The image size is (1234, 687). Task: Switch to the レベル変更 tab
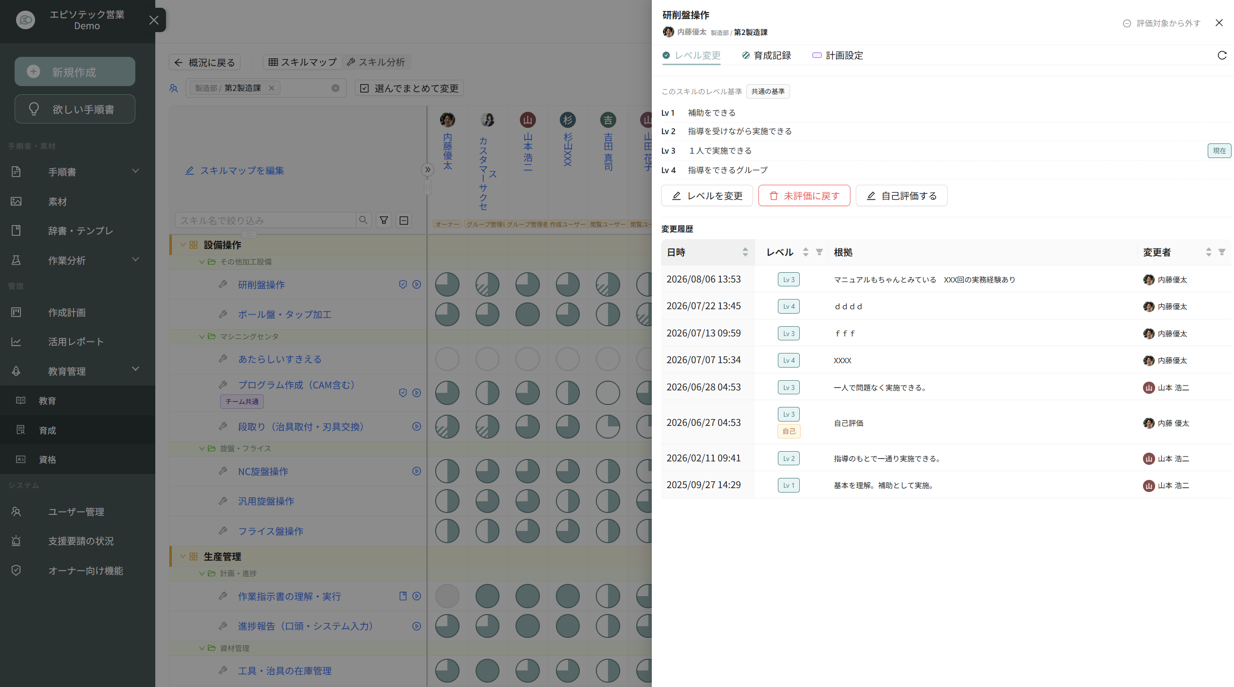[x=692, y=55]
